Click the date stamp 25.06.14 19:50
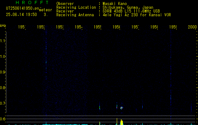Image resolution: width=198 pixels, height=125 pixels. point(21,14)
